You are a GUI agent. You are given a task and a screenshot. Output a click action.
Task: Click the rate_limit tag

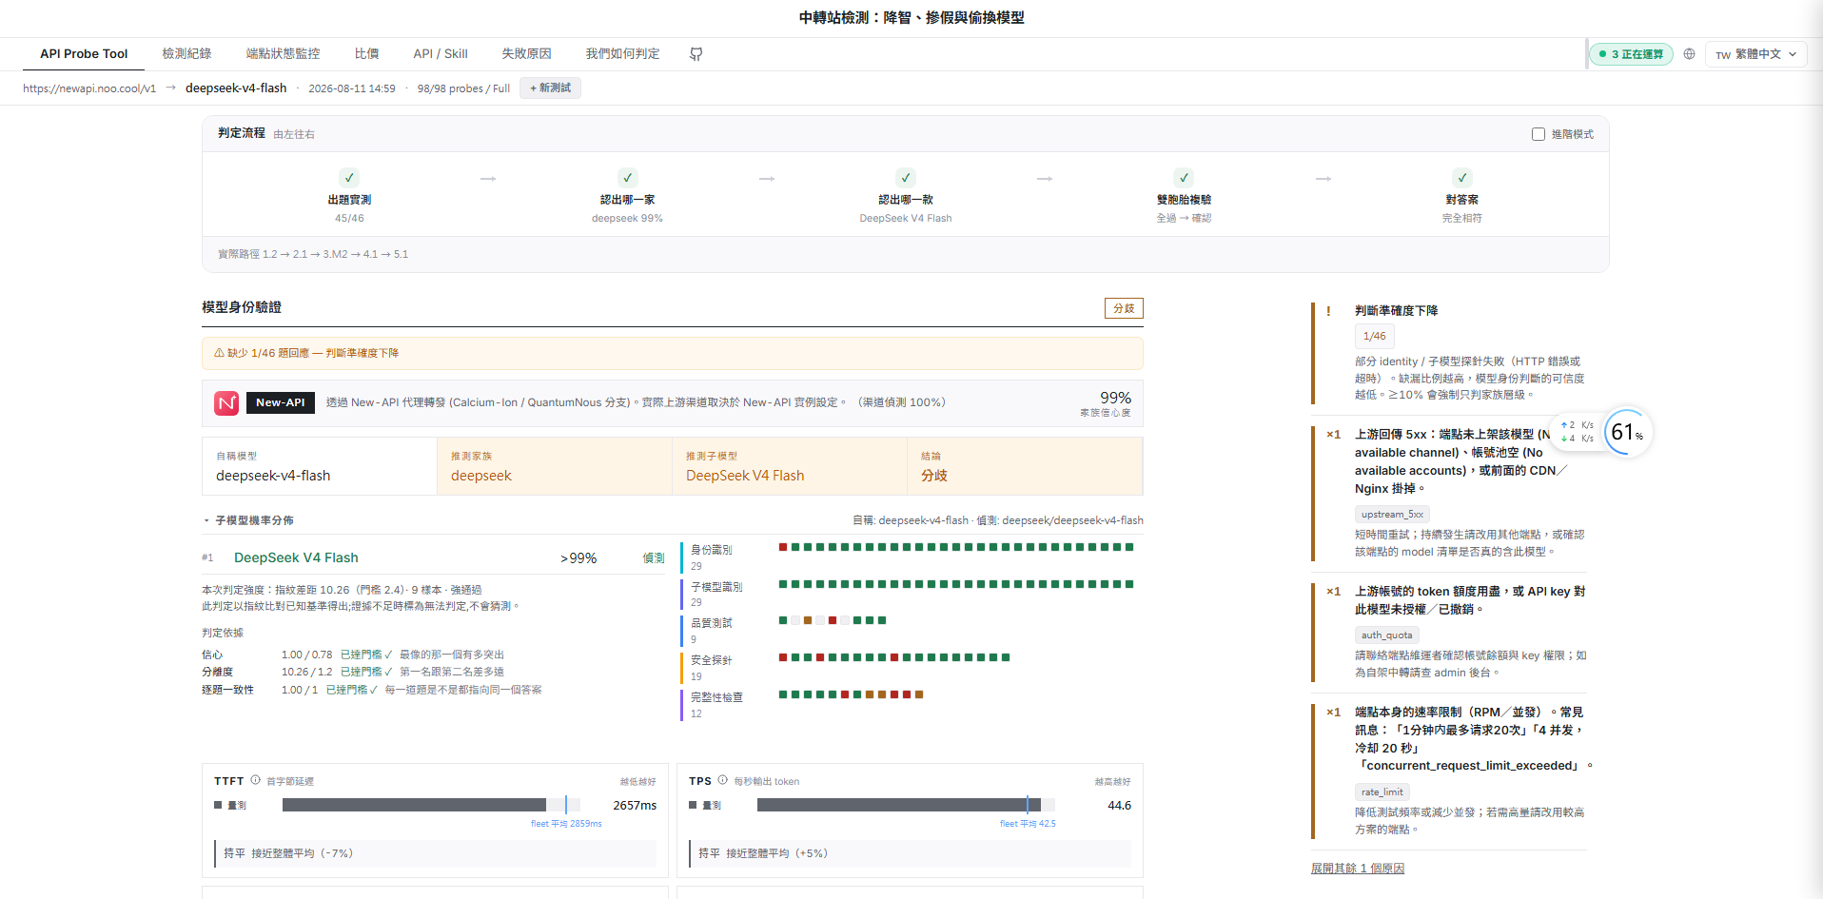point(1382,792)
